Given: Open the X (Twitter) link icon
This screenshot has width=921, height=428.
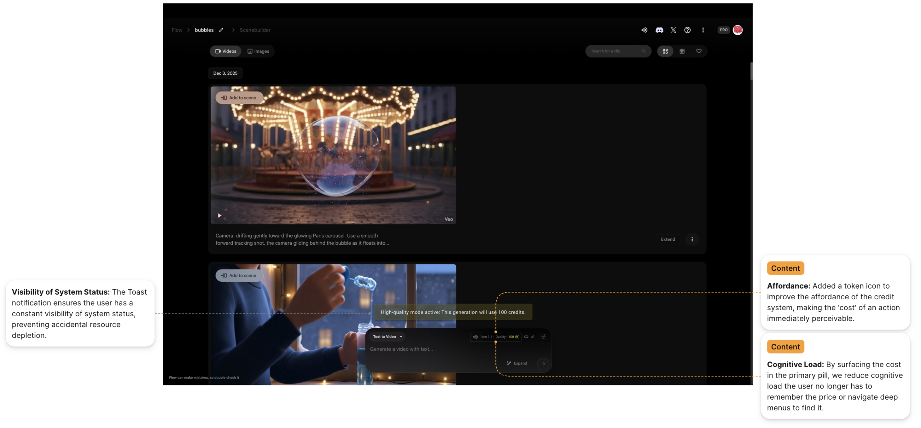Looking at the screenshot, I should point(673,30).
